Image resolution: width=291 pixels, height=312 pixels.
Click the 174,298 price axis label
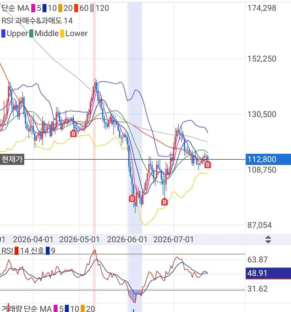click(x=262, y=8)
